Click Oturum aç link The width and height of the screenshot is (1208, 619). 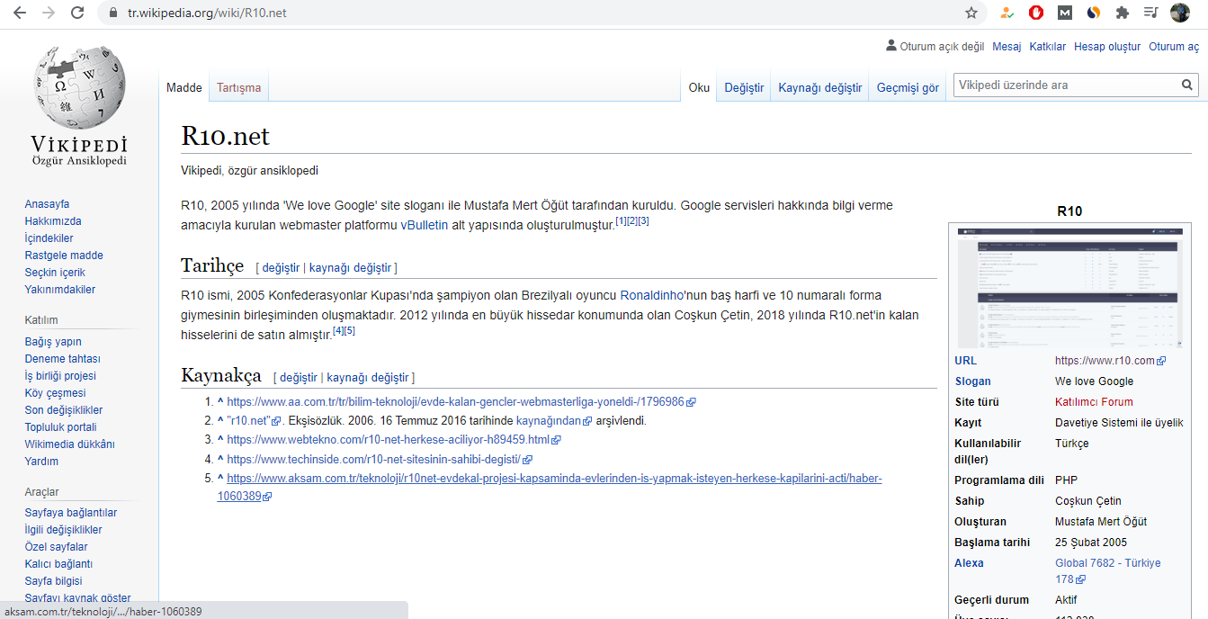click(1174, 47)
